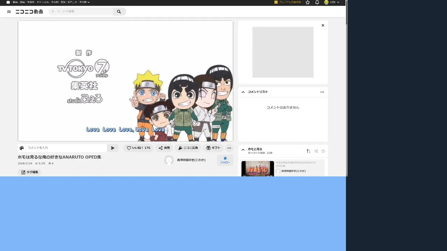Open uploader 香港映画好き(にわか) below the video

click(191, 160)
